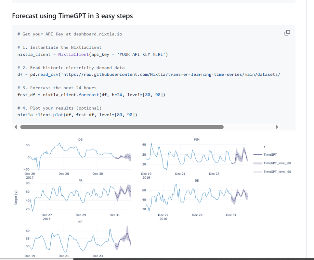Screen dimensions: 314x260
Task: Select the PJM forecast chart
Action: pyautogui.click(x=197, y=156)
